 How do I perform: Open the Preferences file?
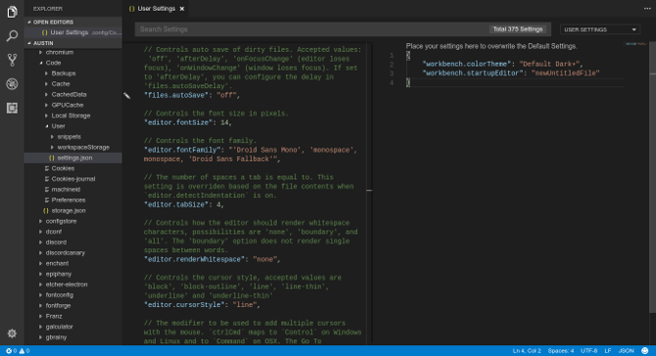(73, 200)
